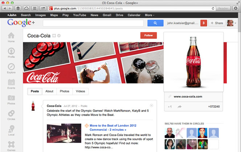Image resolution: width=241 pixels, height=152 pixels.
Task: Open the red notifications counter showing 3
Action: tap(204, 23)
